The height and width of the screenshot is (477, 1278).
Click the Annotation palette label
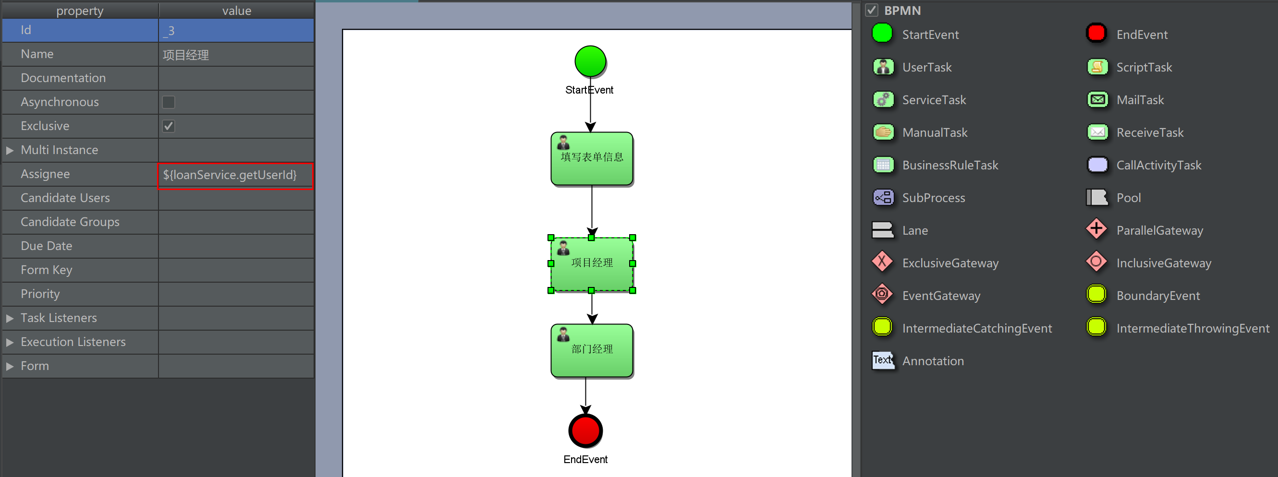[933, 361]
